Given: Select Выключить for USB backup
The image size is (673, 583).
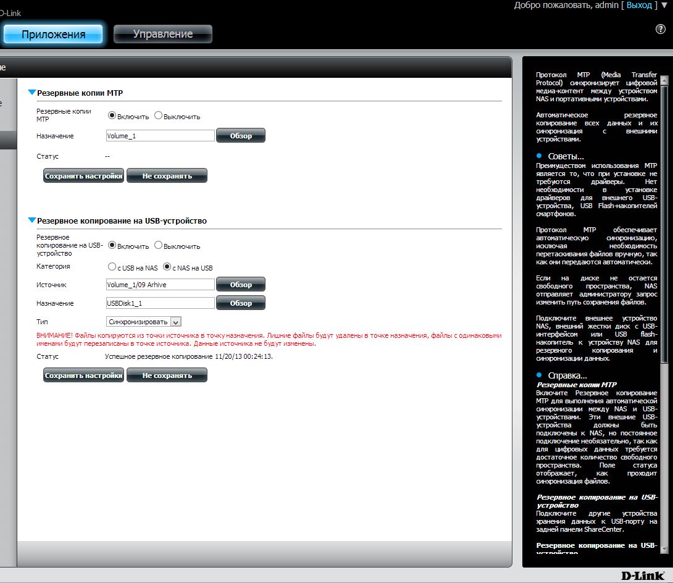Looking at the screenshot, I should (159, 245).
